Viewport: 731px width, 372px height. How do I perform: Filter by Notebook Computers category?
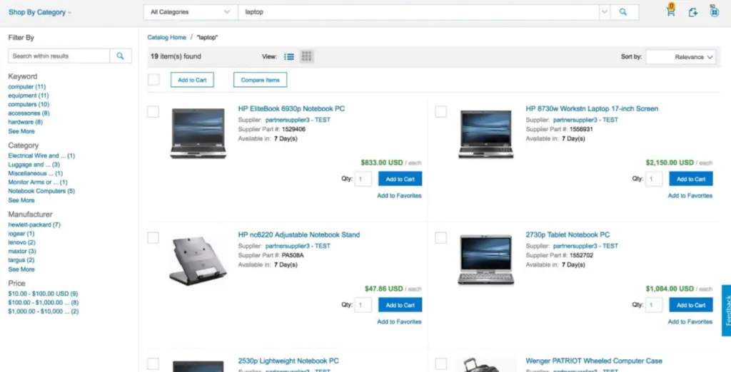click(x=41, y=191)
